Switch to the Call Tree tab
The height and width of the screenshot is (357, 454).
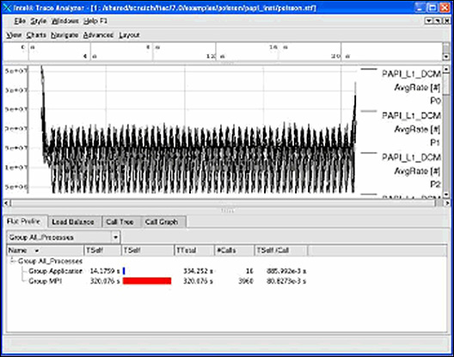(120, 222)
